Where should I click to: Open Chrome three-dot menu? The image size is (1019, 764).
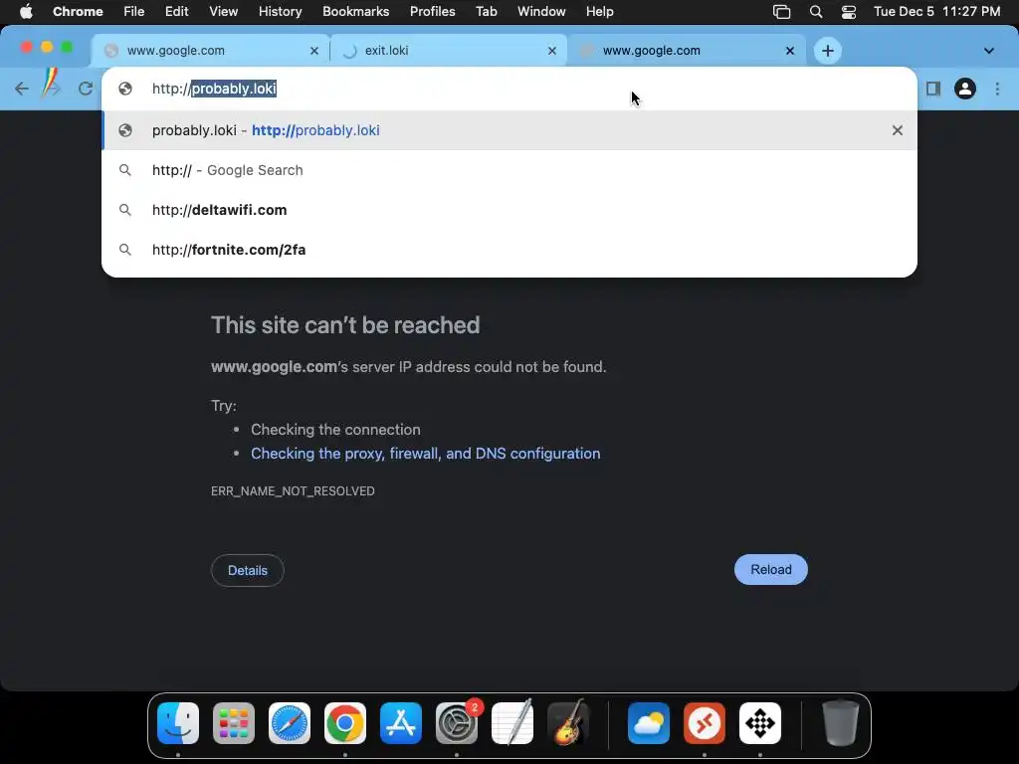click(997, 89)
